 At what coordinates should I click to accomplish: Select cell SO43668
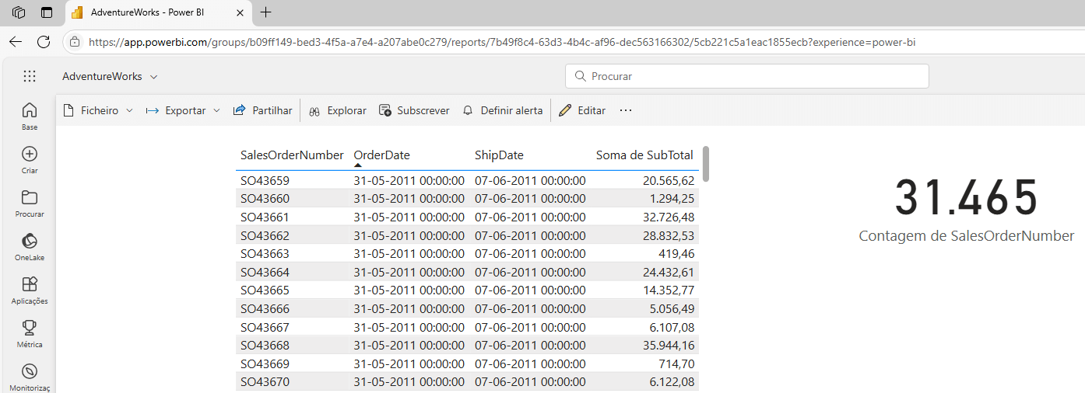(x=265, y=345)
